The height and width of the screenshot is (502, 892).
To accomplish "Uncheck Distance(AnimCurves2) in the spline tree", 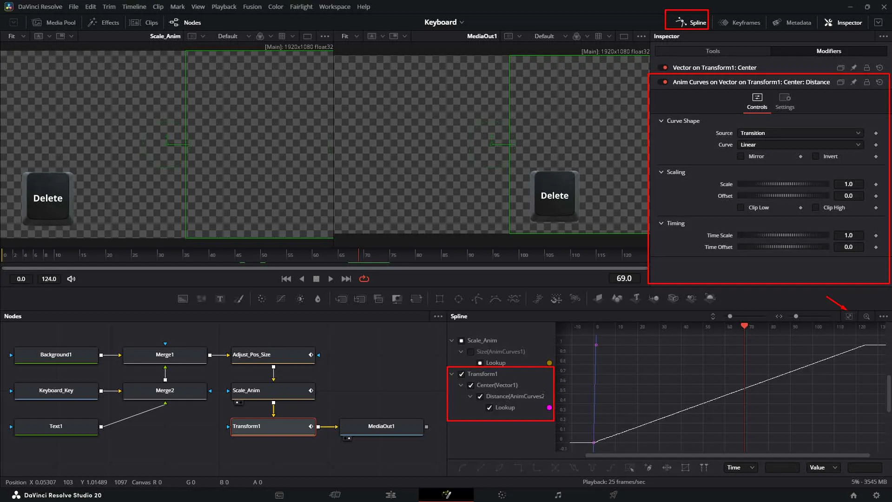I will click(480, 396).
